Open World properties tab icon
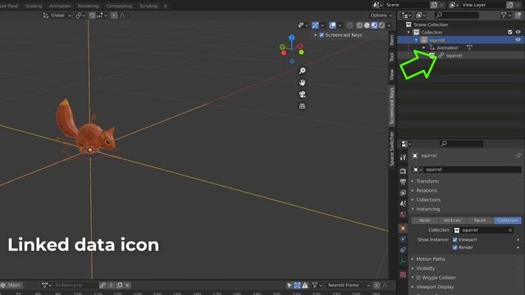 point(403,214)
